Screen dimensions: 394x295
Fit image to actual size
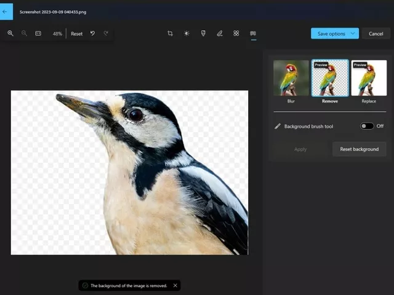pyautogui.click(x=38, y=33)
